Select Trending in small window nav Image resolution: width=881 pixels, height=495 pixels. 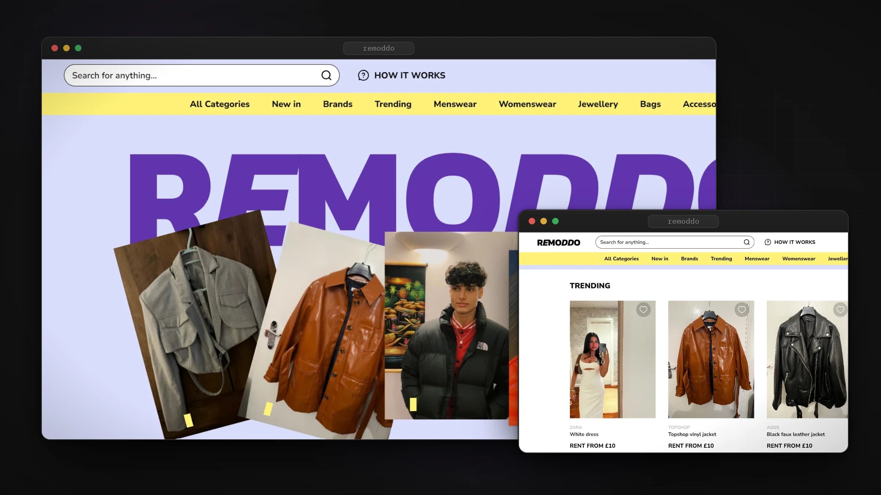click(x=721, y=258)
